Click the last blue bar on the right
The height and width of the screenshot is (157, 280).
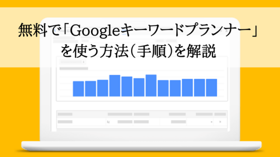point(212,88)
